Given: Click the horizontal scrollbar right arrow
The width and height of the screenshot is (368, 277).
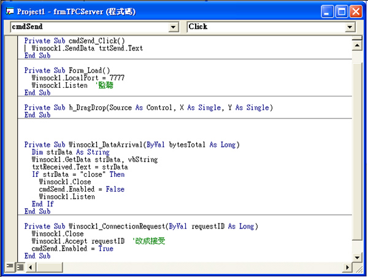Looking at the screenshot, I should click(x=347, y=267).
